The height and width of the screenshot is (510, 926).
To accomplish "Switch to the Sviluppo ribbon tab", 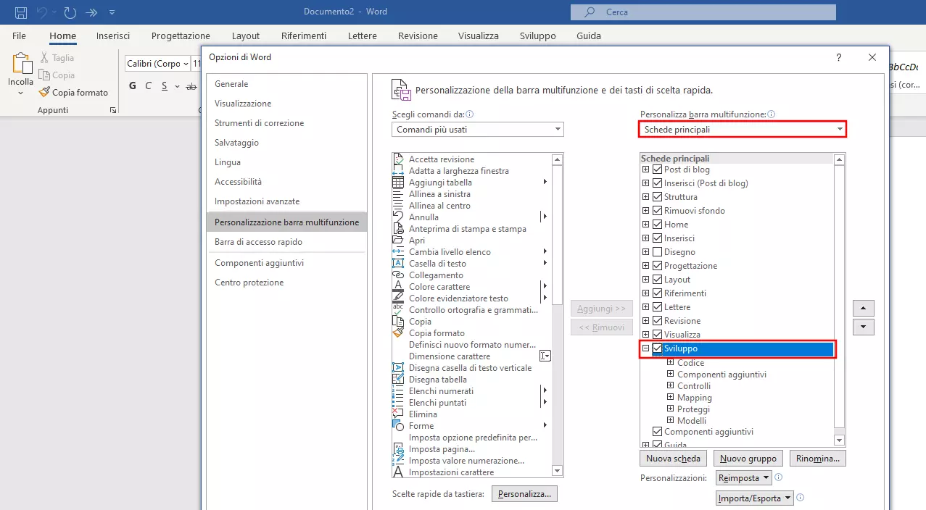I will [538, 35].
